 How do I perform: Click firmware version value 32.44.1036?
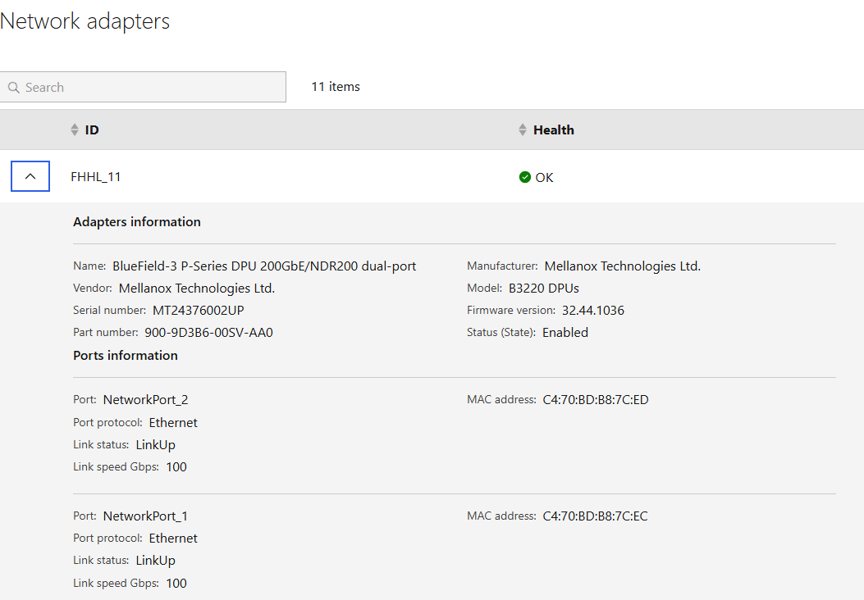(593, 311)
